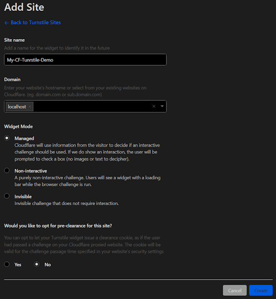Select the Invisible widget mode radio button
The image size is (276, 299).
point(6,196)
